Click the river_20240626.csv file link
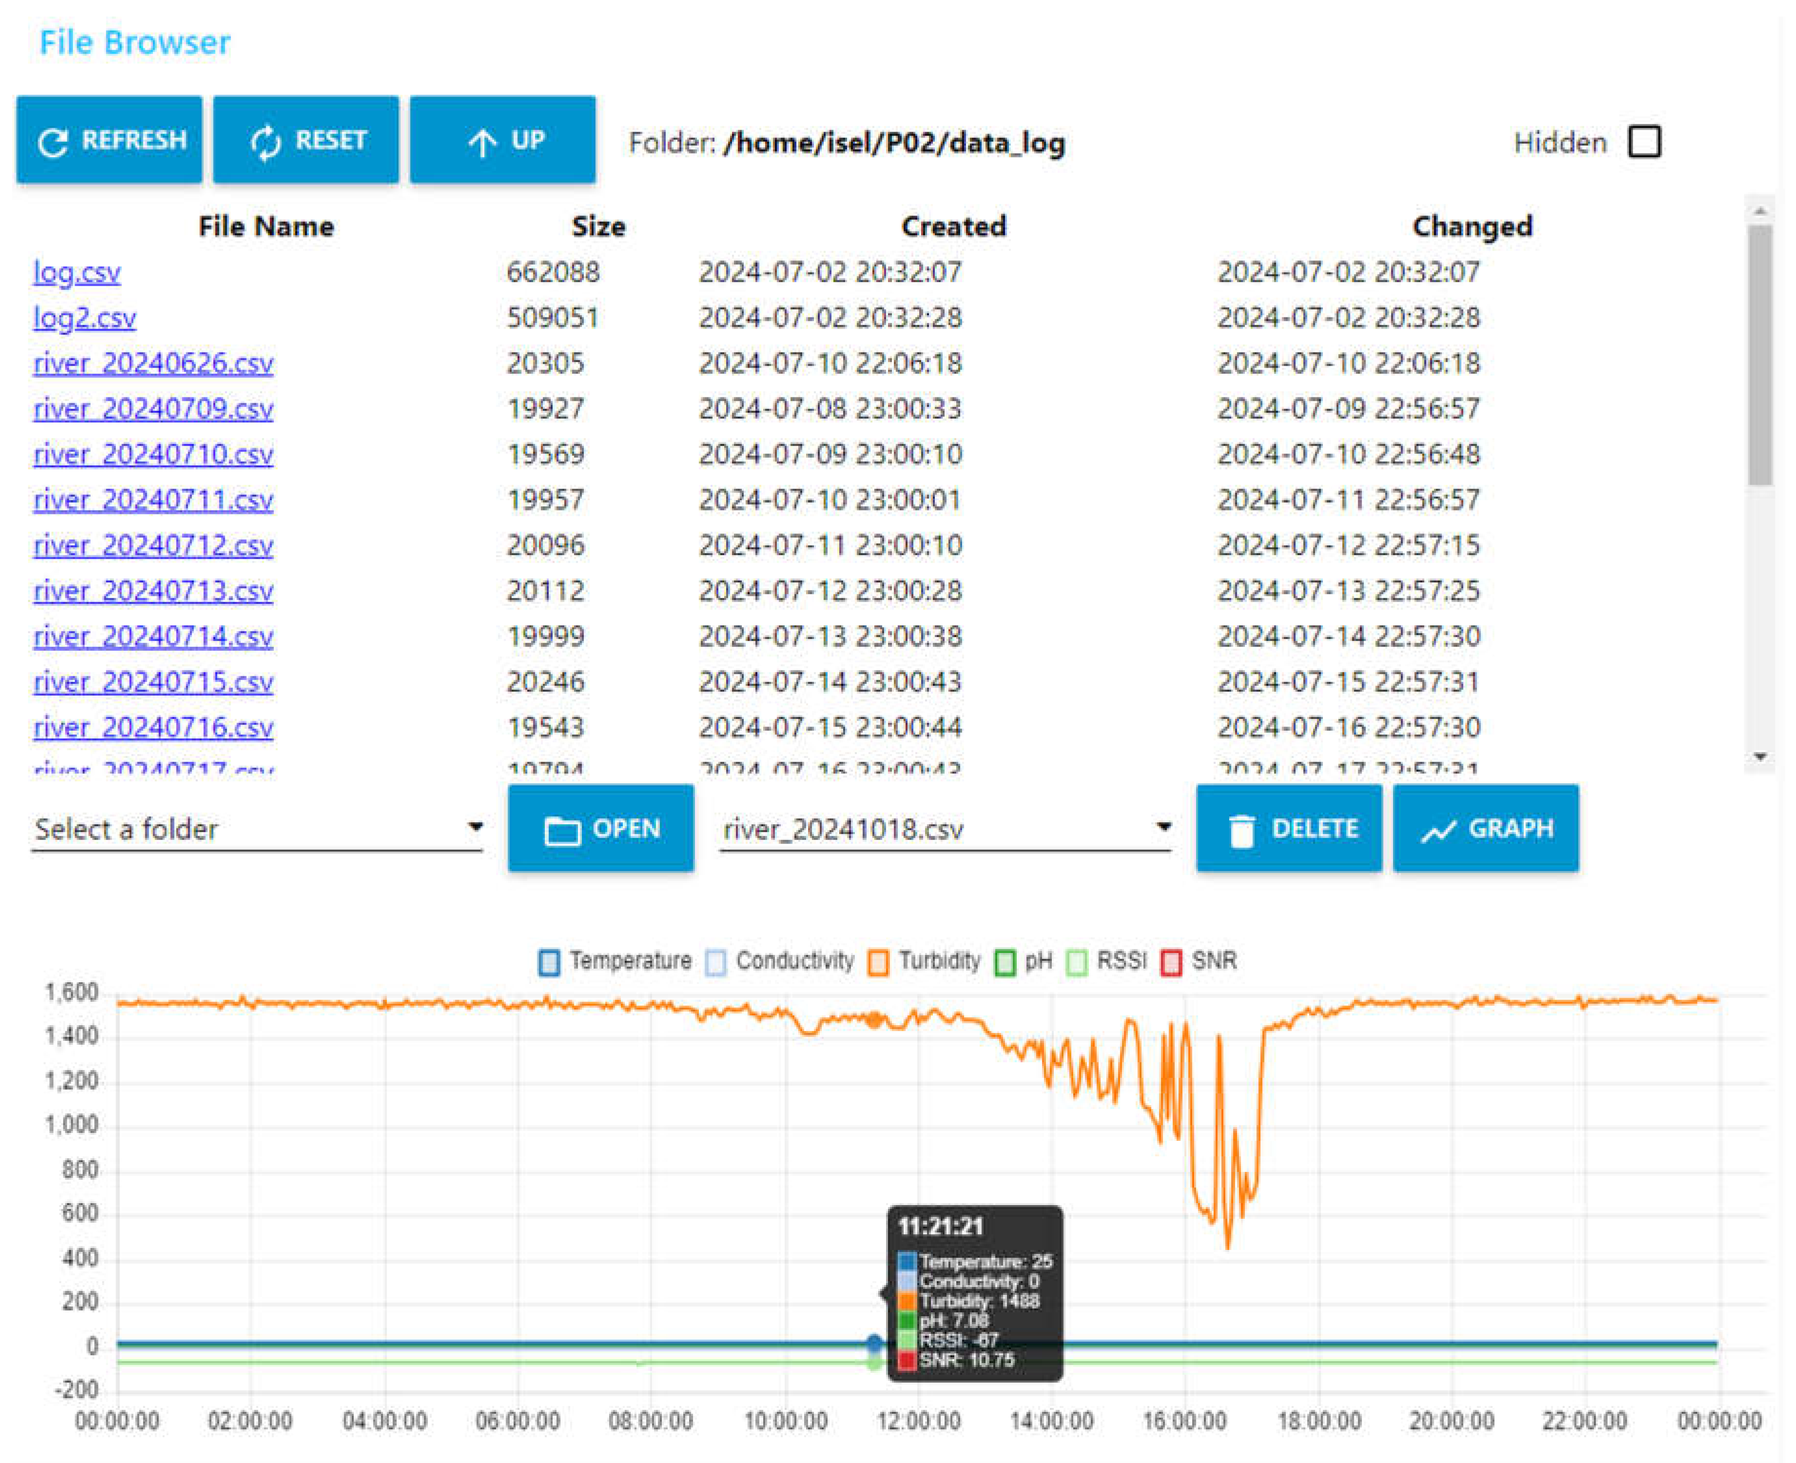 [x=154, y=363]
